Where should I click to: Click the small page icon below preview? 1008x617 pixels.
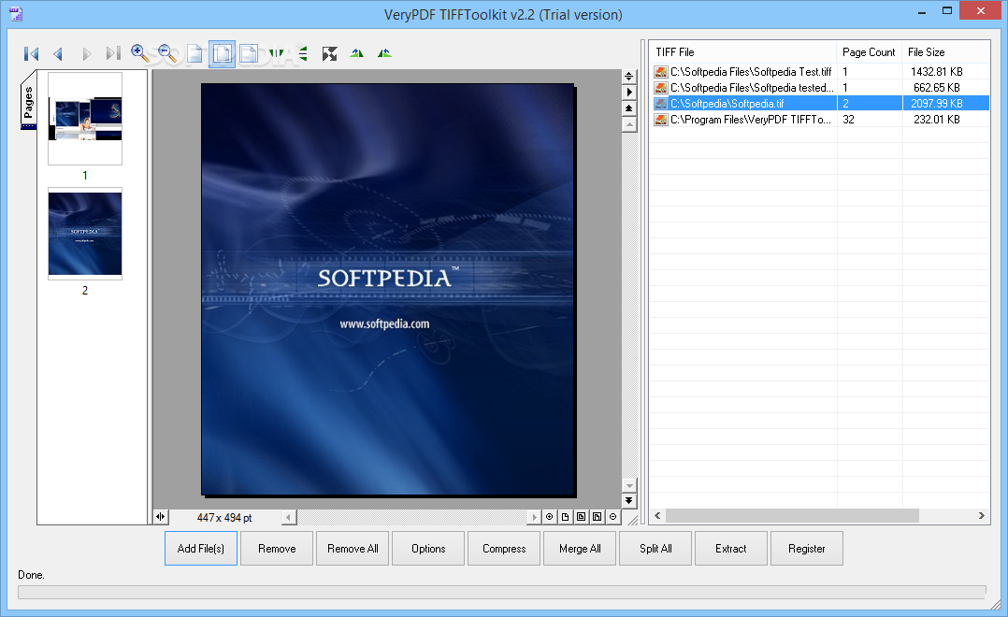point(565,517)
